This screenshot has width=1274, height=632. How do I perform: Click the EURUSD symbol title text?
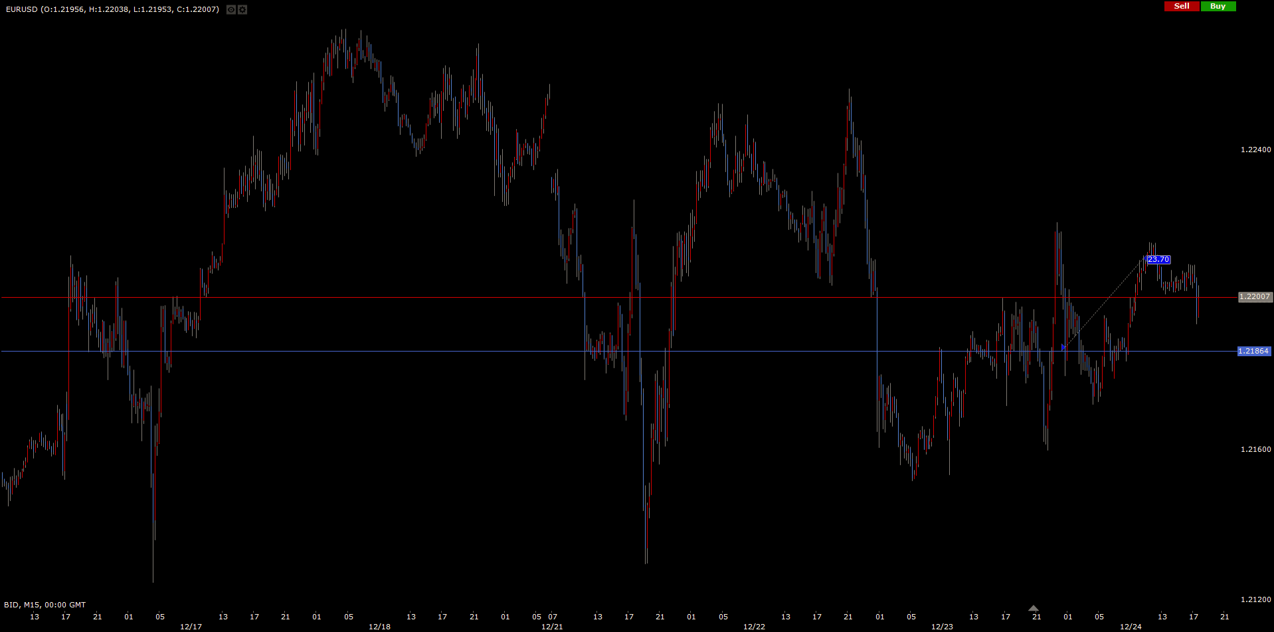click(x=20, y=9)
